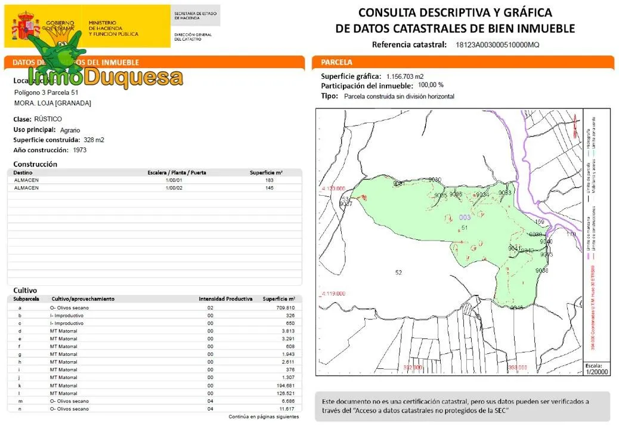Click the gray catastral disclaimer box
The image size is (619, 425).
462,406
